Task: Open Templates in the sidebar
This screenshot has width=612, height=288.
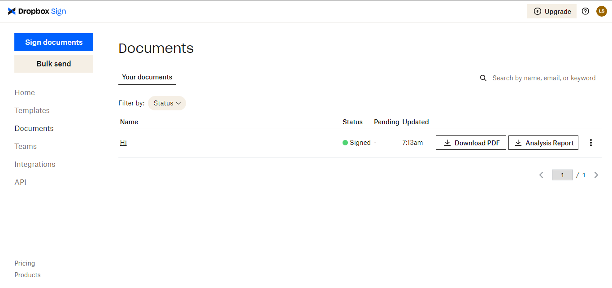Action: [x=32, y=110]
